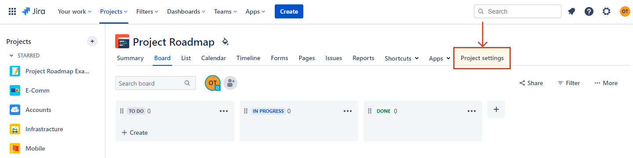Screen dimensions: 633x158
Task: Switch to the List tab
Action: [186, 58]
